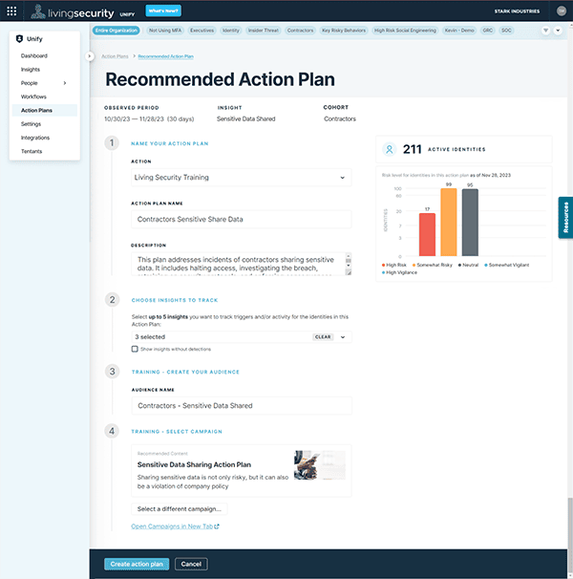Open the Resources side tab
This screenshot has width=573, height=579.
click(x=565, y=218)
